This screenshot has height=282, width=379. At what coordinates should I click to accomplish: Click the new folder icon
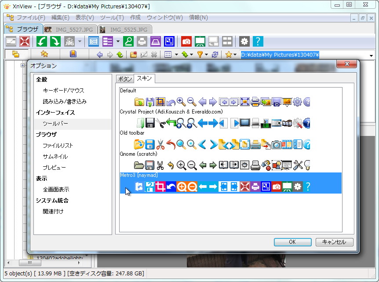tap(133, 55)
